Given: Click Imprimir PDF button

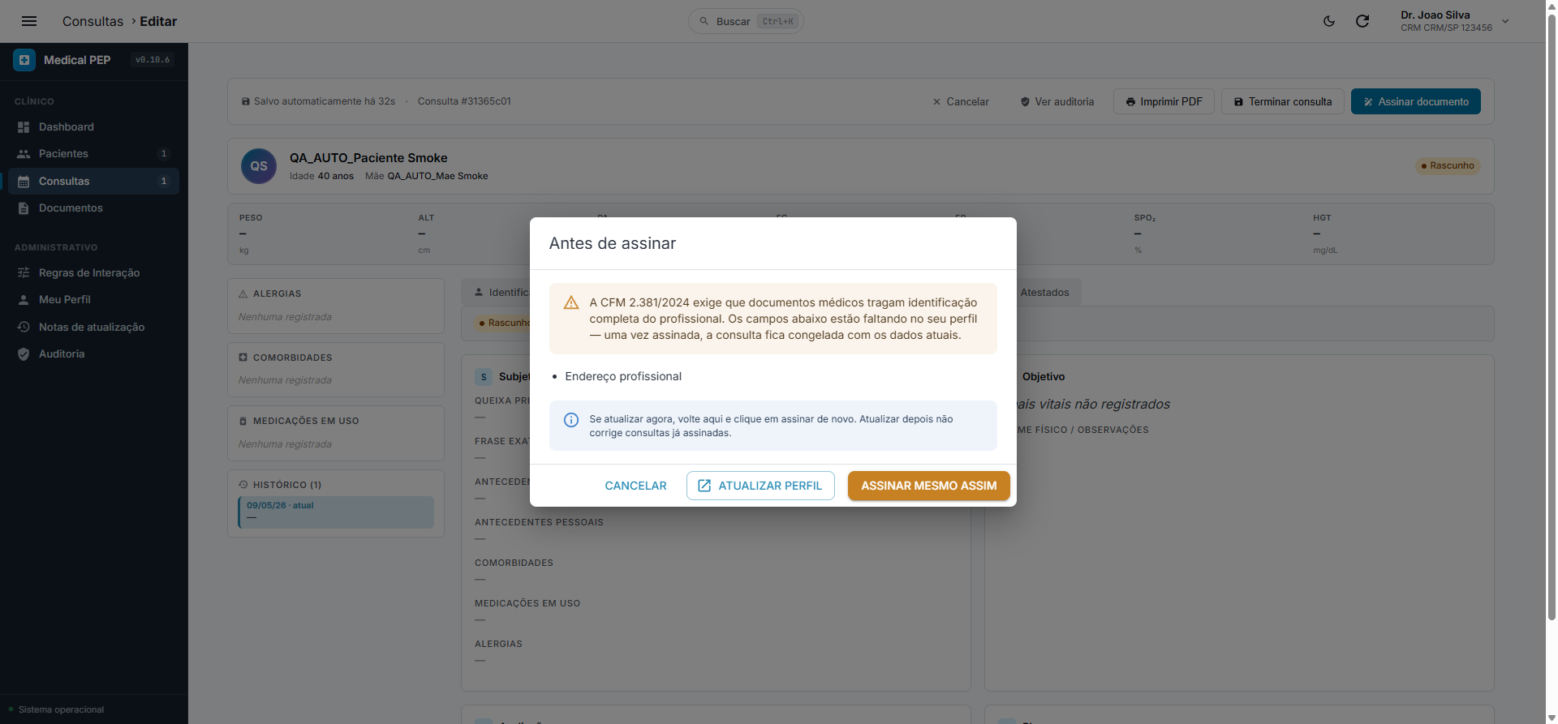Looking at the screenshot, I should pos(1164,101).
